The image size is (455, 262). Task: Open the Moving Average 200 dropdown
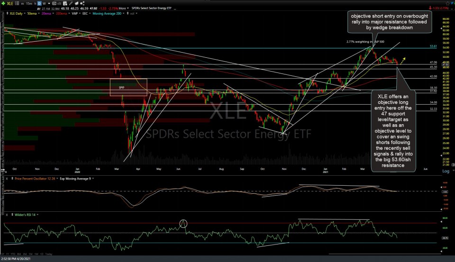pos(123,13)
